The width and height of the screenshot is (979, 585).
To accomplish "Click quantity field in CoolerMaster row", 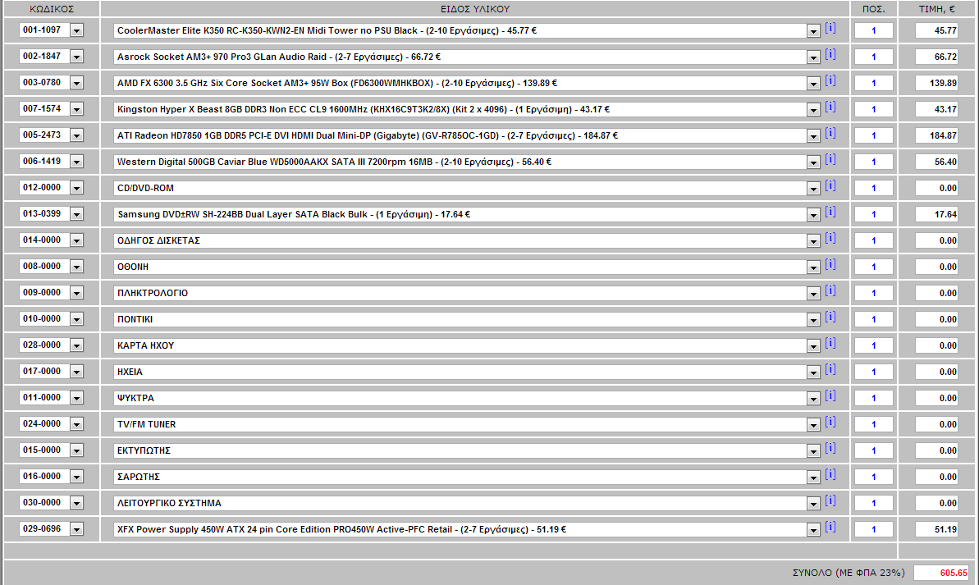I will 873,30.
